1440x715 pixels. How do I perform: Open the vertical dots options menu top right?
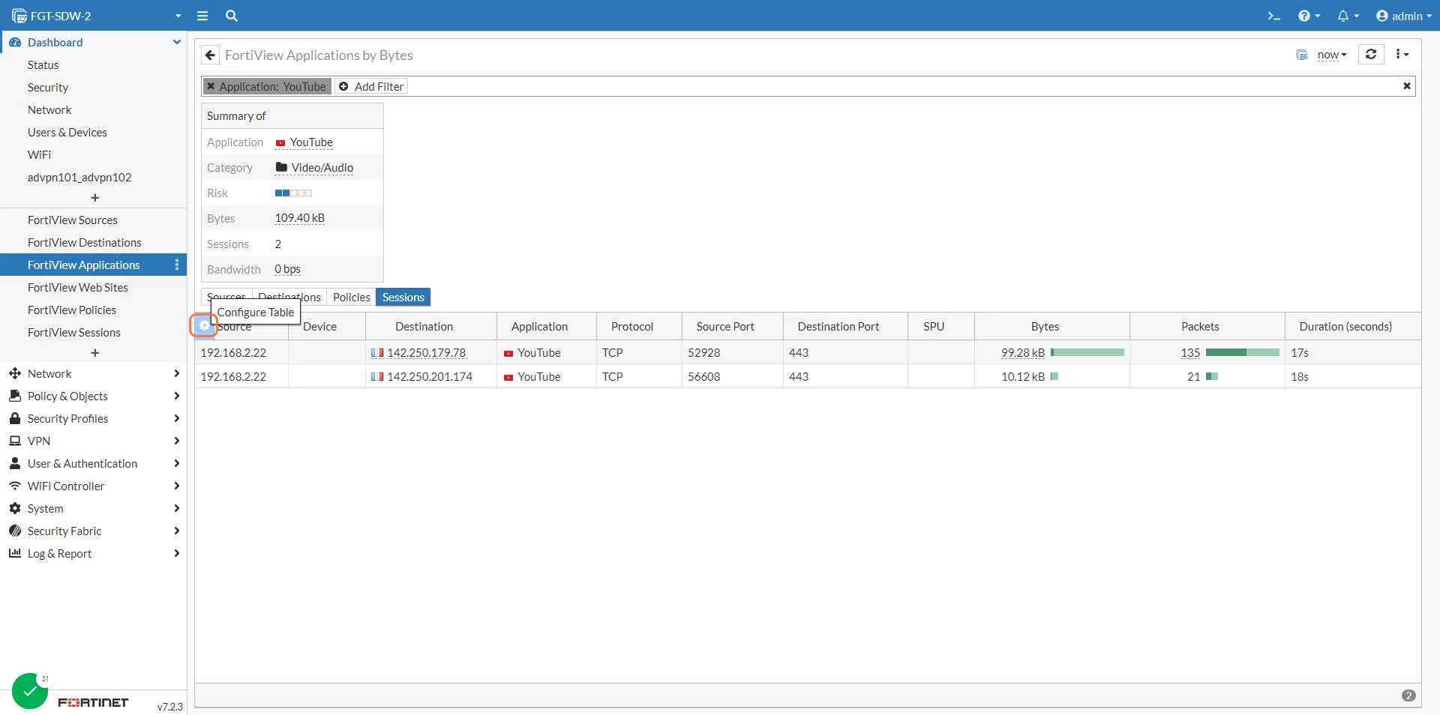(1402, 54)
